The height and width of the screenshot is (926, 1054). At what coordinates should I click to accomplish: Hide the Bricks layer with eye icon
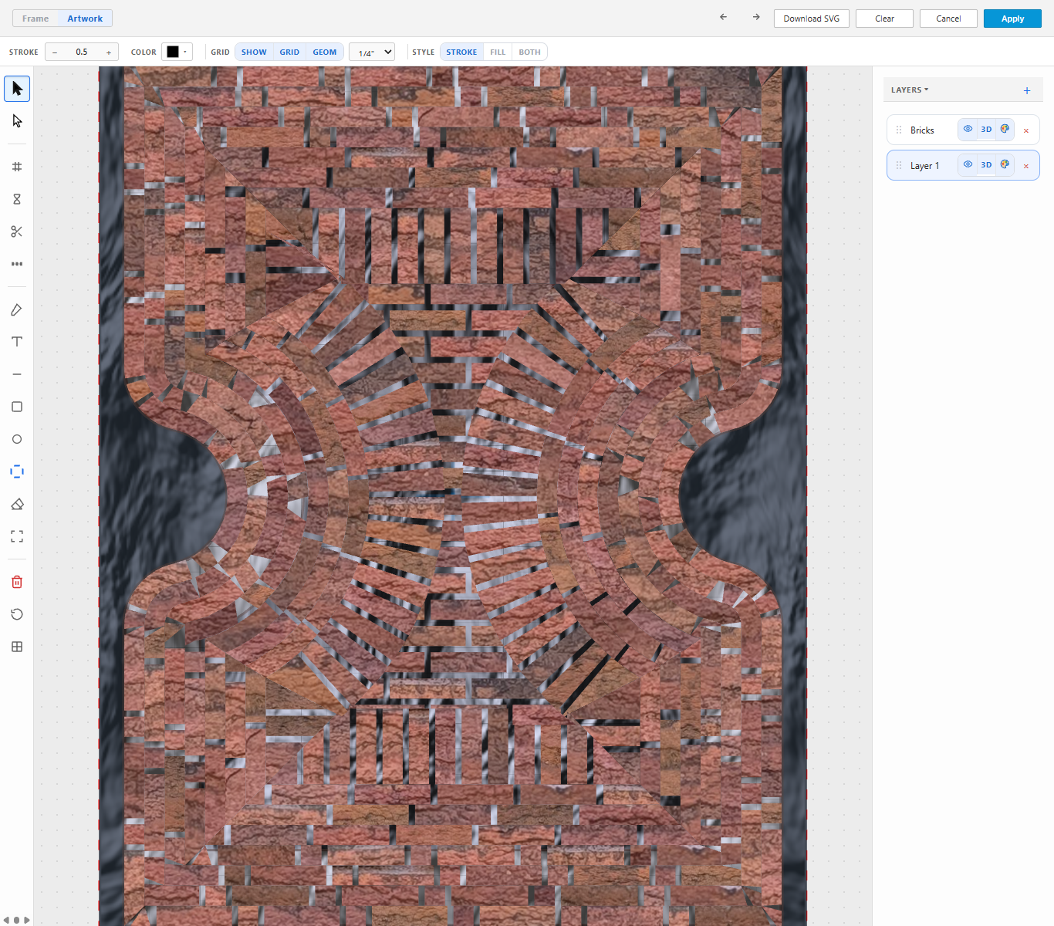tap(968, 129)
